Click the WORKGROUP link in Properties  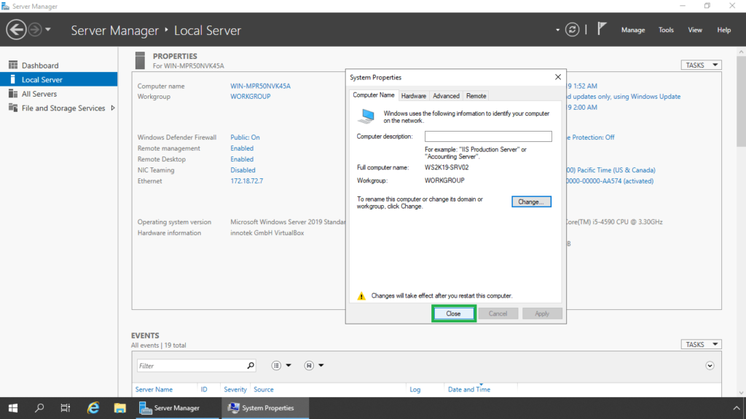coord(251,97)
